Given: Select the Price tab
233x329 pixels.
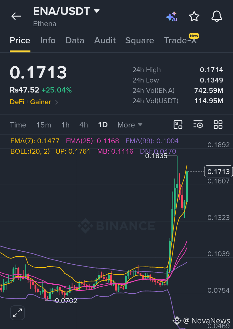Looking at the screenshot, I should tap(20, 40).
